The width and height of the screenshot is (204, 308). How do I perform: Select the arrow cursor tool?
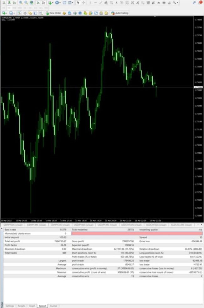[x=78, y=2]
